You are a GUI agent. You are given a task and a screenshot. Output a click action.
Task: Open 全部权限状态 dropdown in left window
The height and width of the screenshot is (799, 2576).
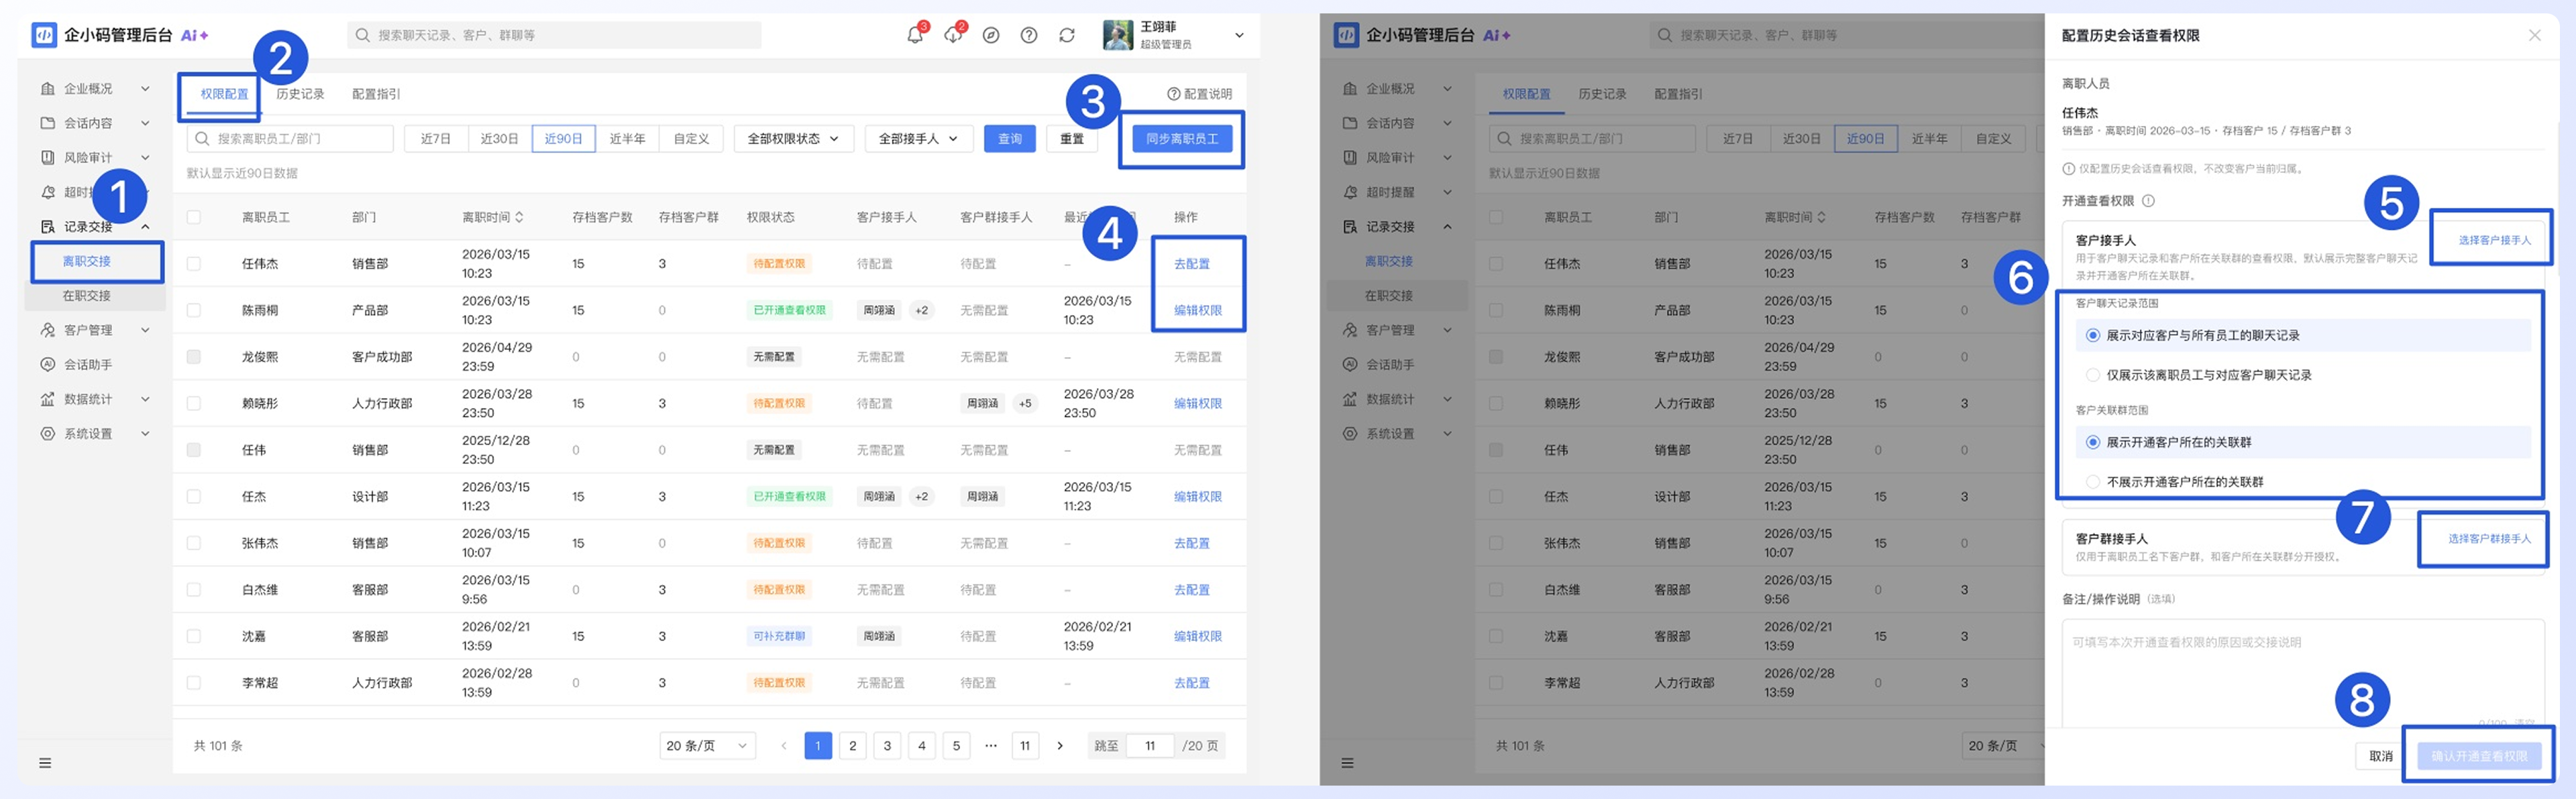(x=794, y=139)
